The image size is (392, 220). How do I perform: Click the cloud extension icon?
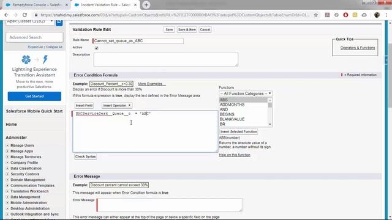tap(364, 15)
